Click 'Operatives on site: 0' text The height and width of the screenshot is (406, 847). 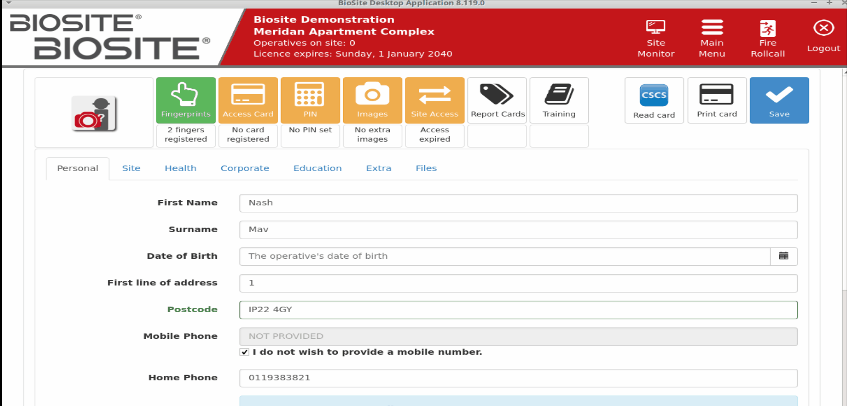tap(304, 43)
